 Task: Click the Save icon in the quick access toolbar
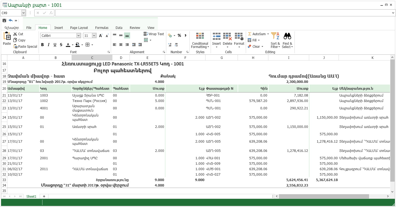4,20
